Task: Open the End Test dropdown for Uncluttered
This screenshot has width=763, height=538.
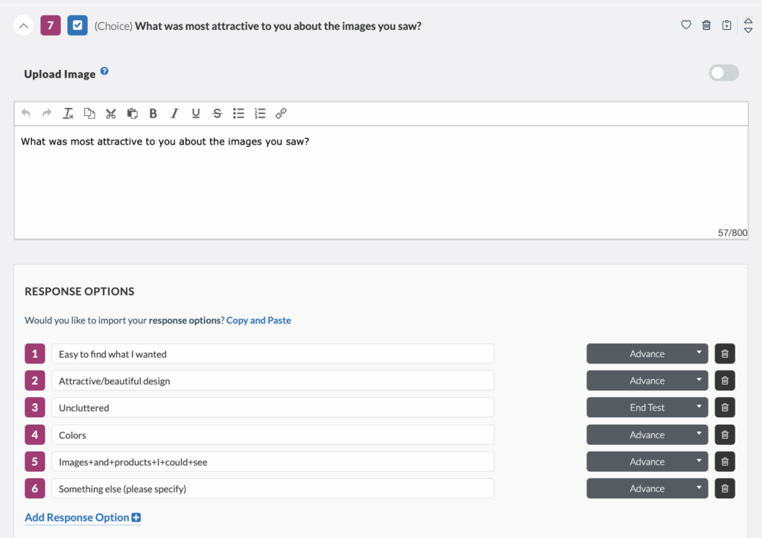Action: (647, 407)
